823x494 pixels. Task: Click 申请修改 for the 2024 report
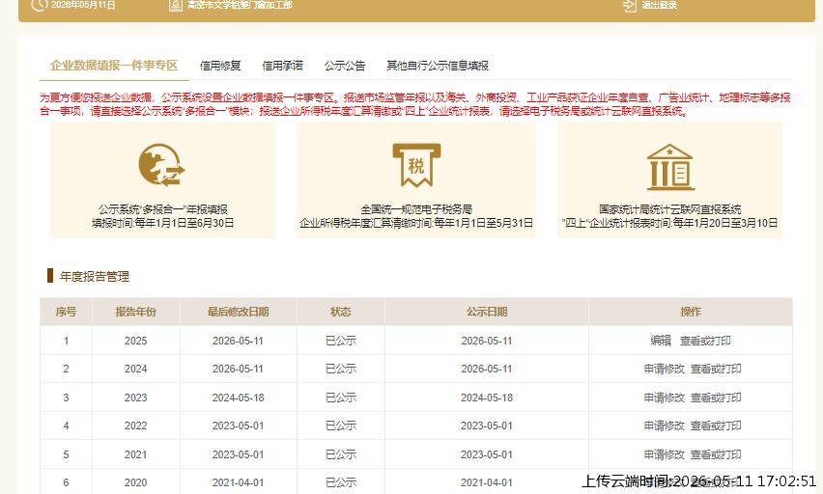(x=665, y=370)
